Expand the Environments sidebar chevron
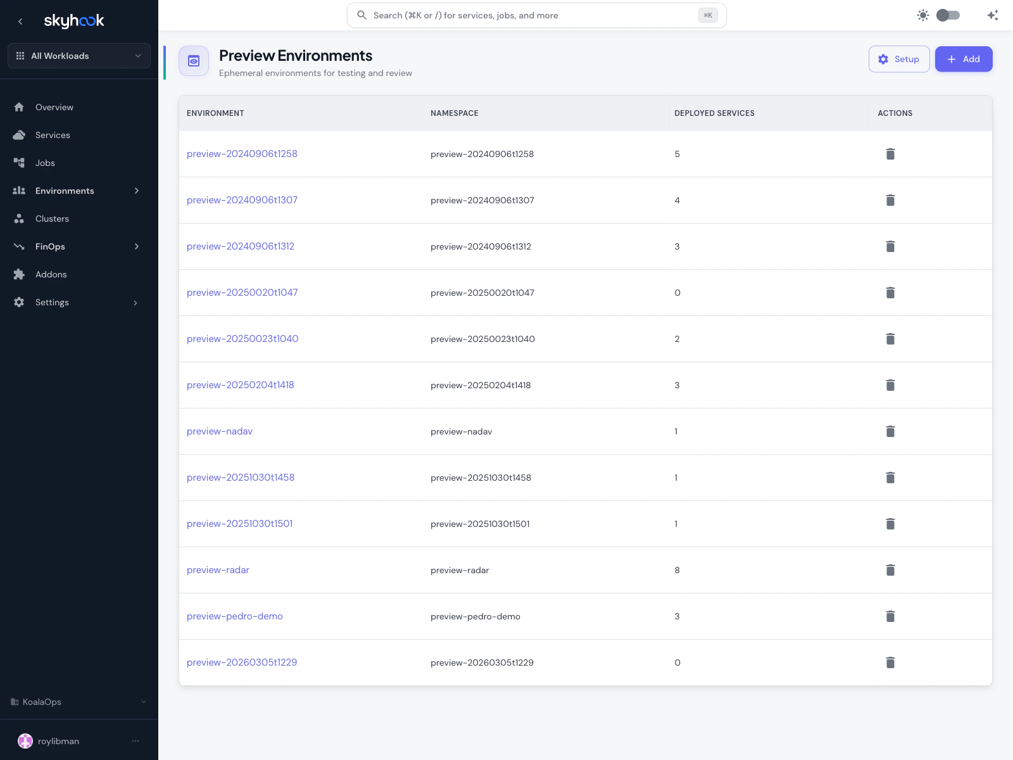Image resolution: width=1013 pixels, height=760 pixels. click(x=137, y=191)
